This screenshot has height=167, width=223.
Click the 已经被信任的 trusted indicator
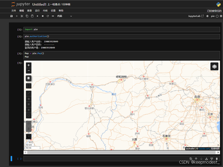point(214,11)
